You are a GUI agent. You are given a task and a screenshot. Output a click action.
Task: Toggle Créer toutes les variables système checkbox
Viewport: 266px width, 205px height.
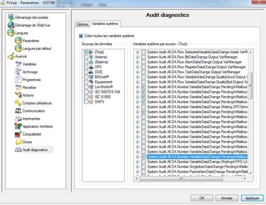tap(81, 36)
